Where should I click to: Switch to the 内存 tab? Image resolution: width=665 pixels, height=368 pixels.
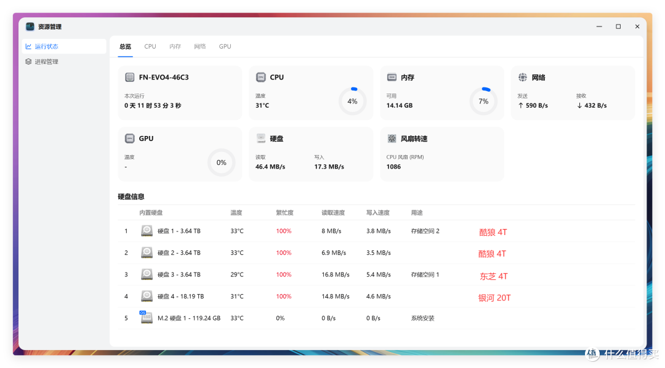point(175,46)
